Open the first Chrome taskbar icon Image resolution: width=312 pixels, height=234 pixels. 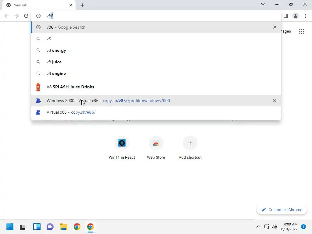pos(77,227)
